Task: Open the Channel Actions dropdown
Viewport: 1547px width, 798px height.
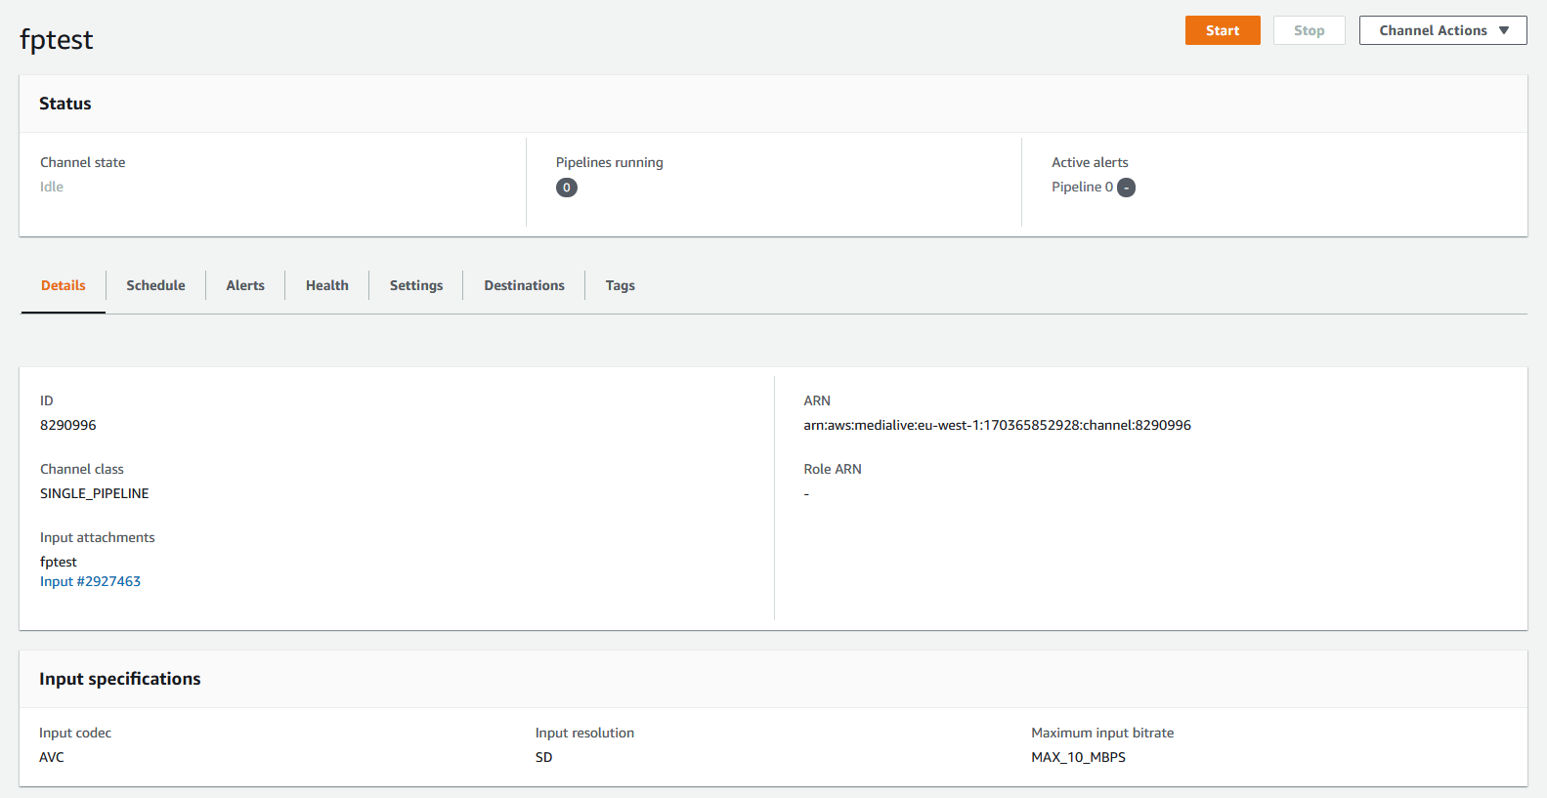Action: point(1442,30)
